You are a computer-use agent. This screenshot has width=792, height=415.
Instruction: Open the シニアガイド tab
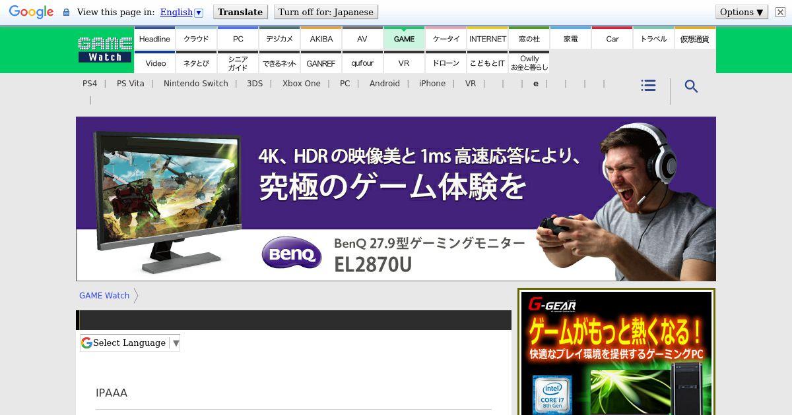pyautogui.click(x=238, y=63)
